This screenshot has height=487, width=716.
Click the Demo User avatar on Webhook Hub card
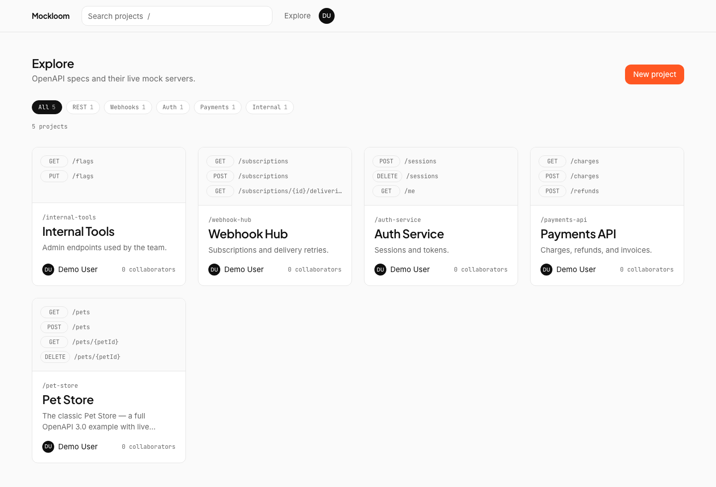(214, 270)
